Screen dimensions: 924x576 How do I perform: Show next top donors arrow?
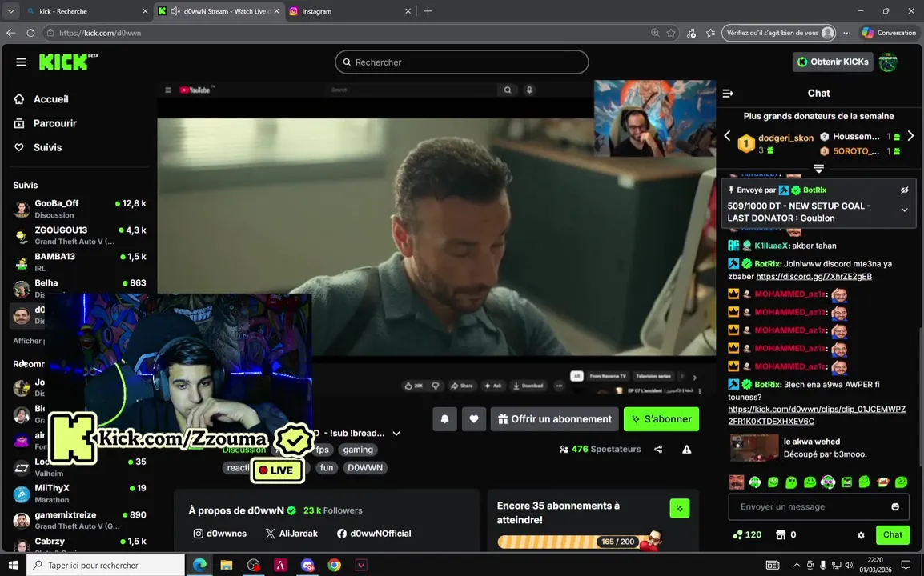(x=910, y=136)
